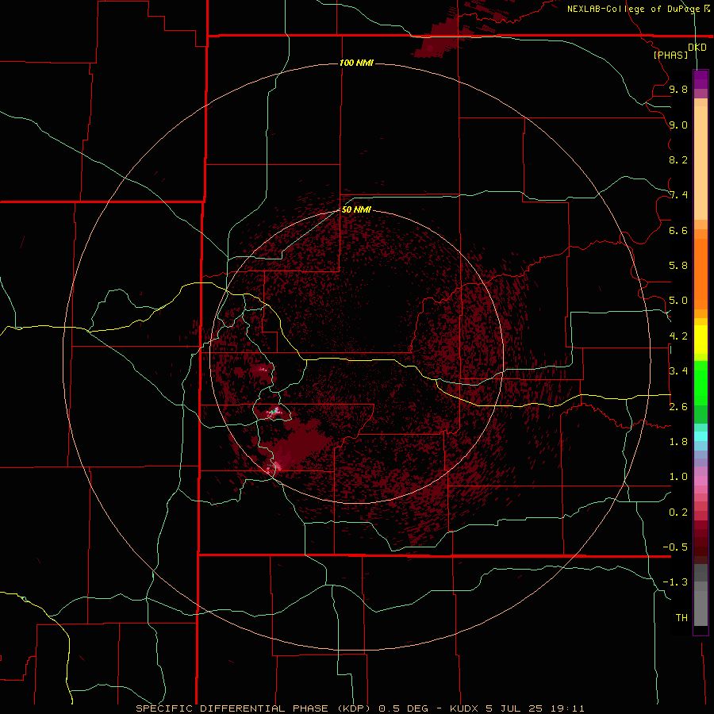
Task: Choose the 1.8 legend label
Action: tap(678, 442)
